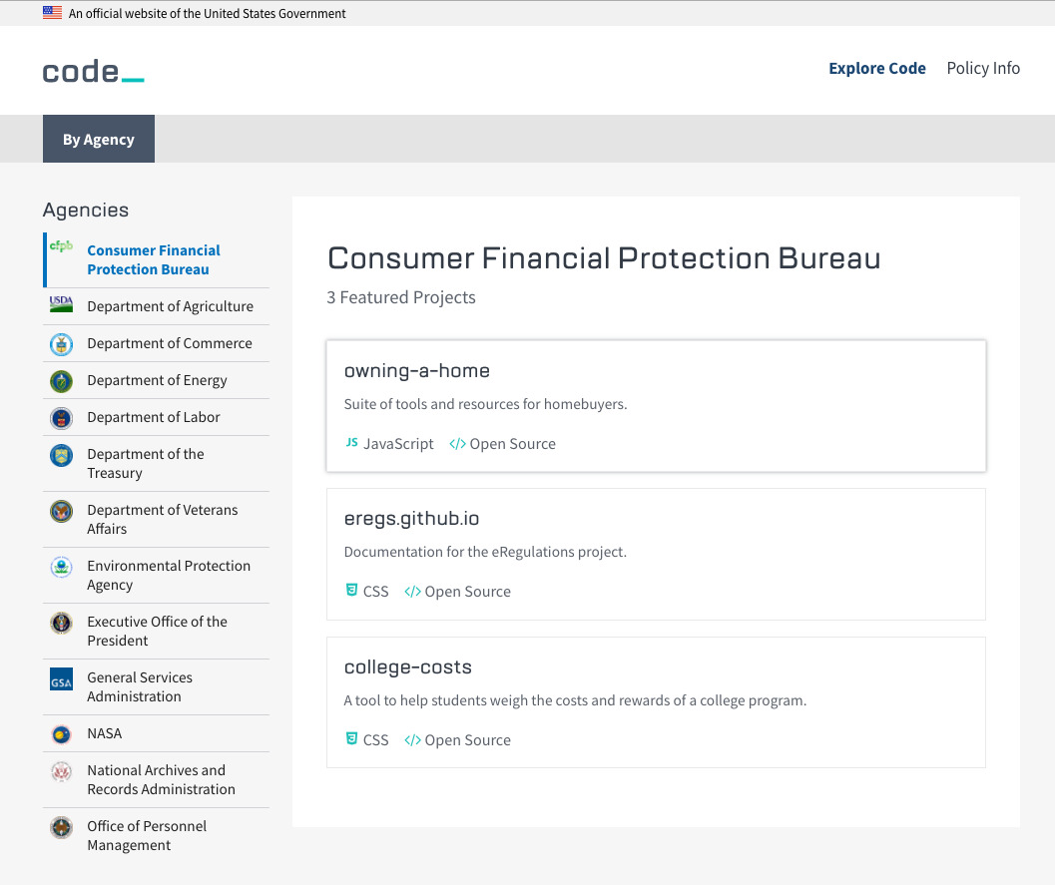Select the Department of Commerce seal icon
The image size is (1055, 885).
coord(61,343)
